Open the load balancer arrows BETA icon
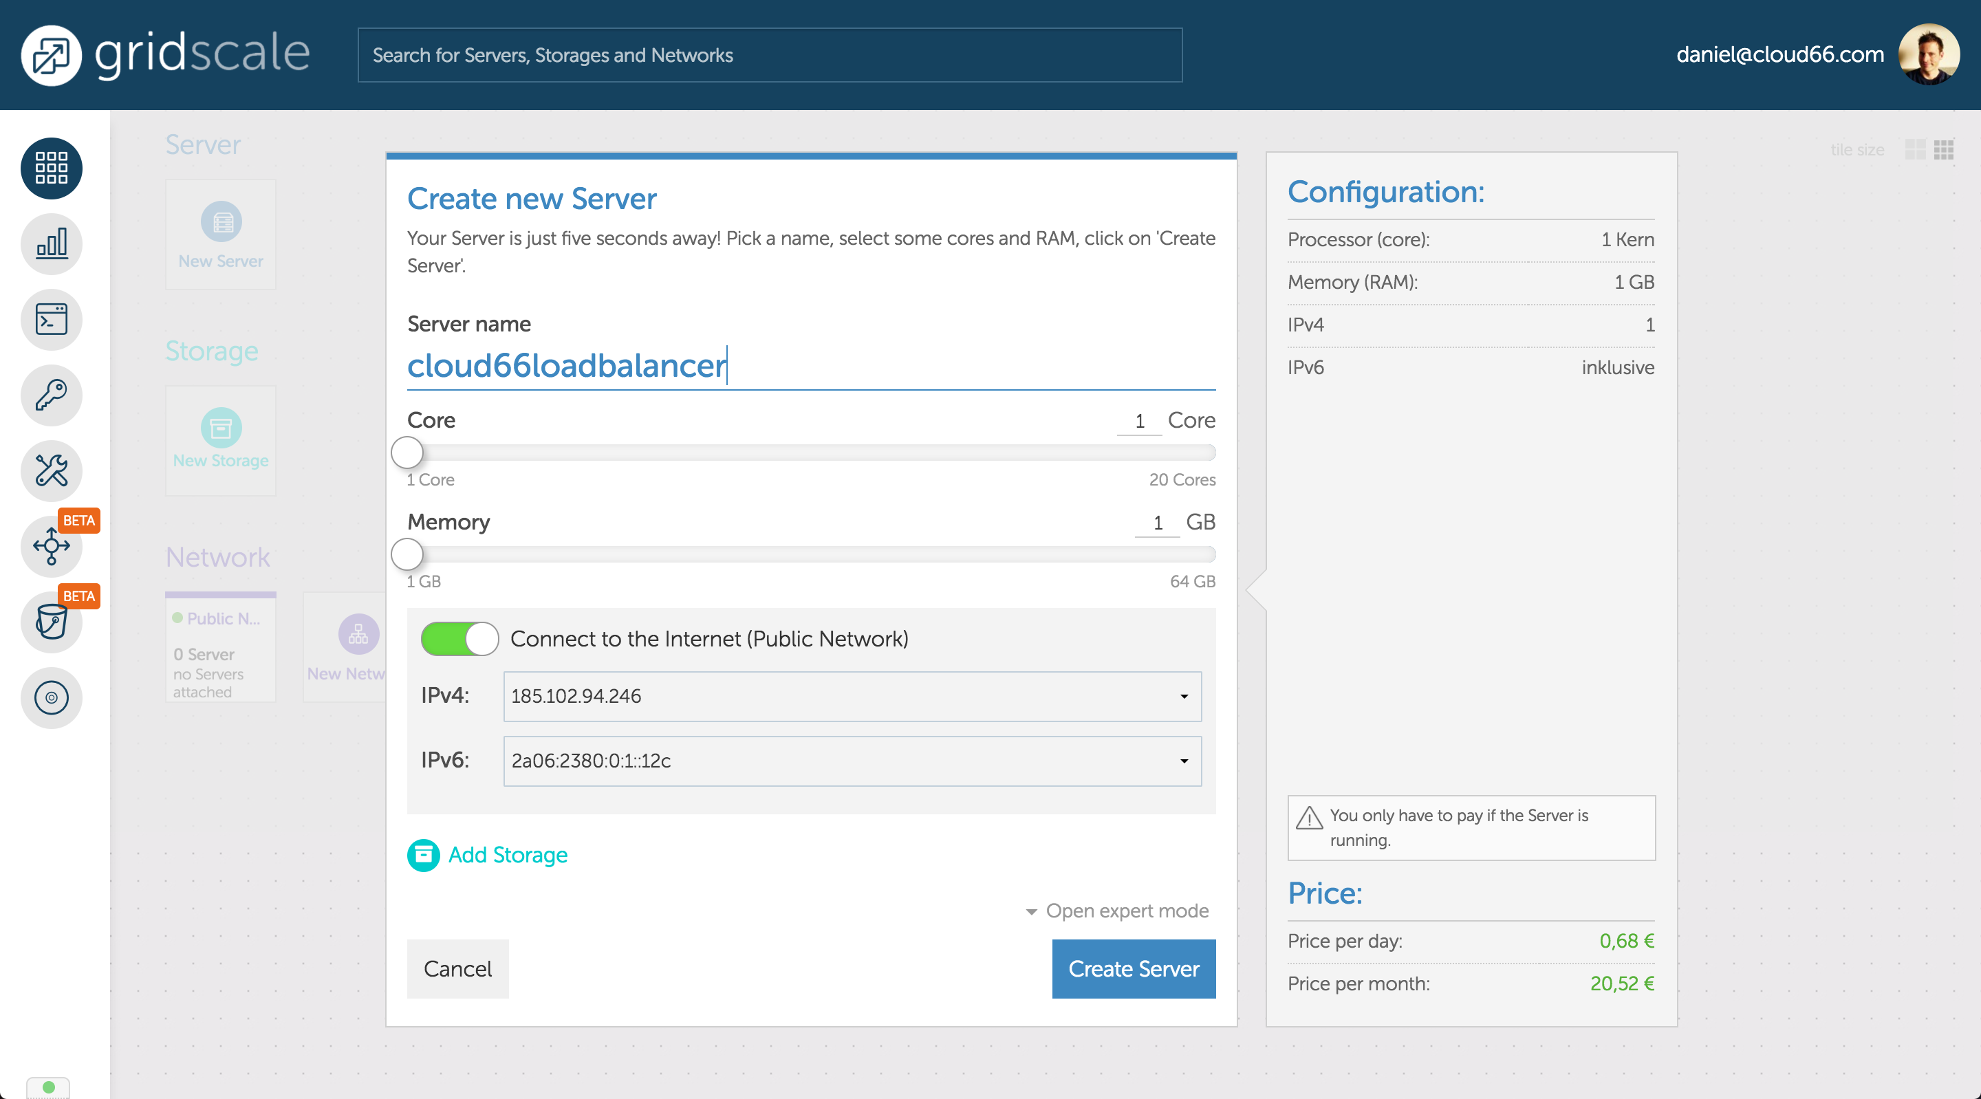The height and width of the screenshot is (1099, 1981). pos(52,546)
